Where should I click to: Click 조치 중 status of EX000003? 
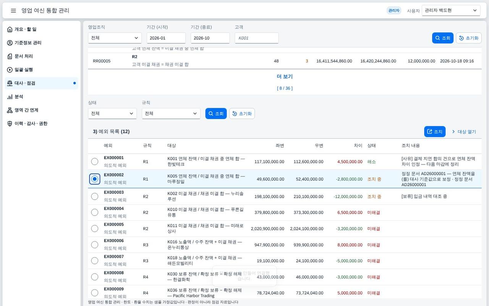pyautogui.click(x=374, y=197)
